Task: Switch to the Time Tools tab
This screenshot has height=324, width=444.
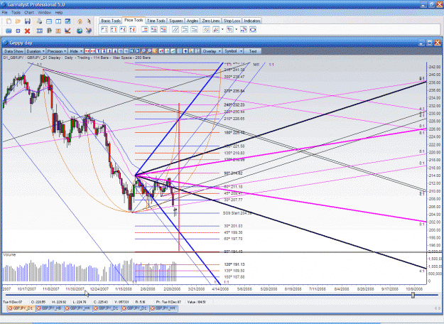Action: tap(156, 21)
